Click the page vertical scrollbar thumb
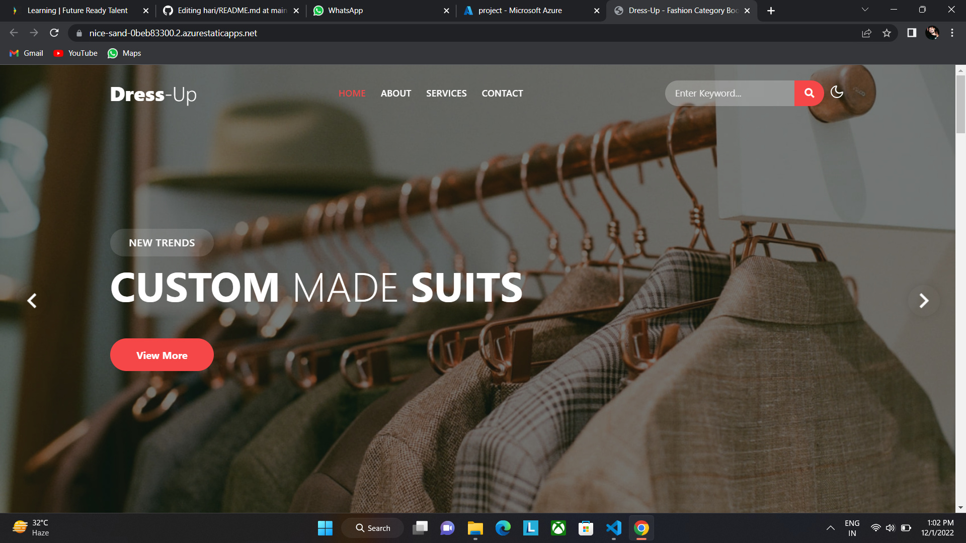Viewport: 966px width, 543px height. [960, 104]
